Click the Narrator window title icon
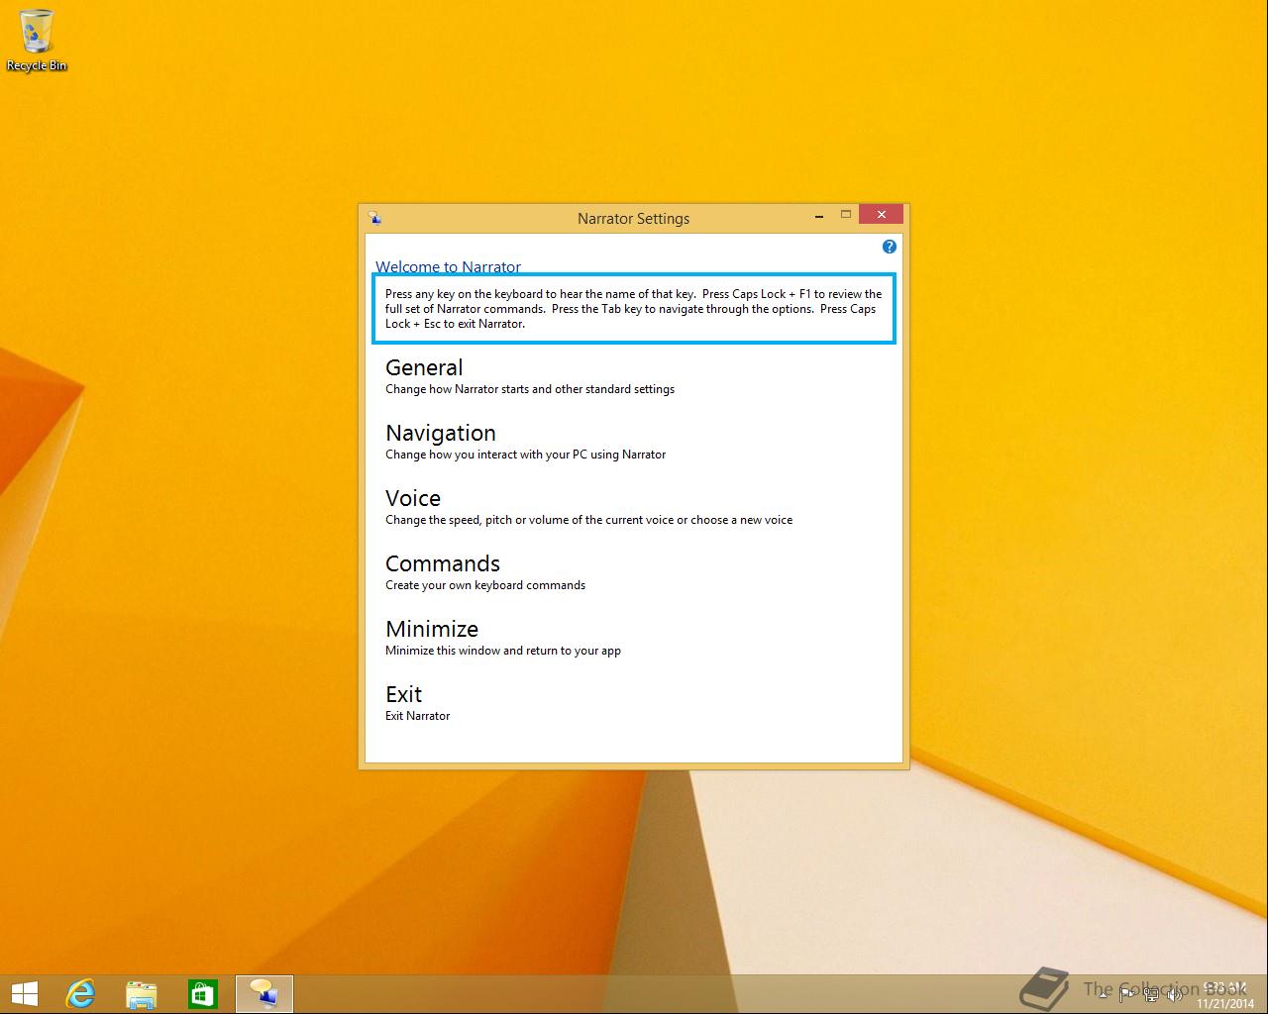Image resolution: width=1268 pixels, height=1014 pixels. [x=374, y=218]
